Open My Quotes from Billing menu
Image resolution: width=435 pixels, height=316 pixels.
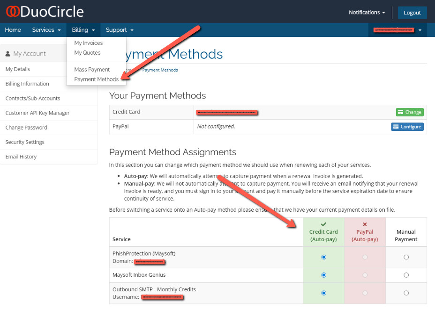point(87,52)
